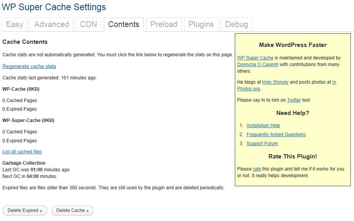Open the Advanced tab
This screenshot has height=221, width=354.
click(x=51, y=24)
